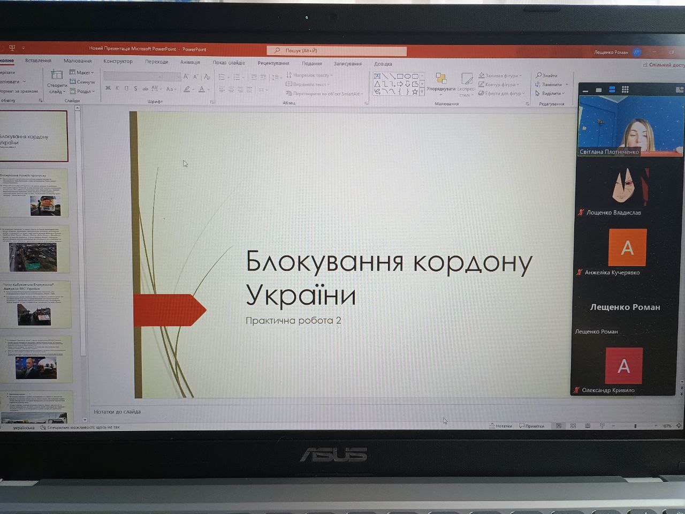Screen dimensions: 685x514
Task: Click the text highlight color icon
Action: (187, 89)
